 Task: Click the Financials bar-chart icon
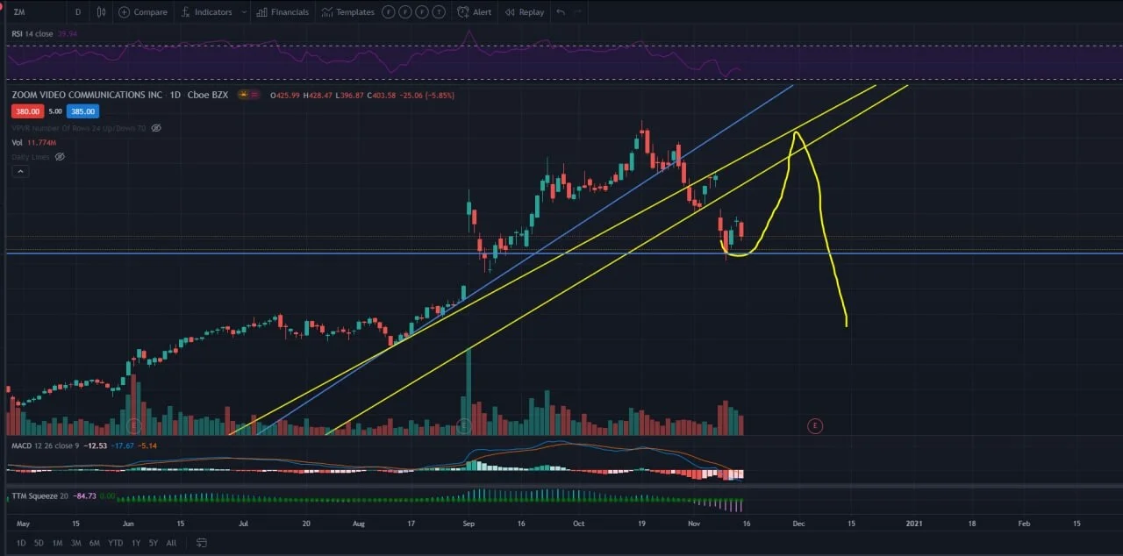(x=262, y=12)
